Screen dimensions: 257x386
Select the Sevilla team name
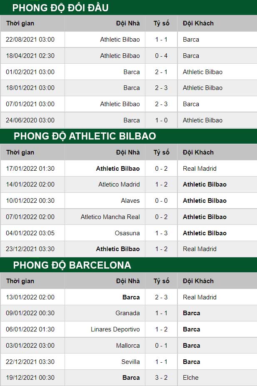tap(130, 361)
